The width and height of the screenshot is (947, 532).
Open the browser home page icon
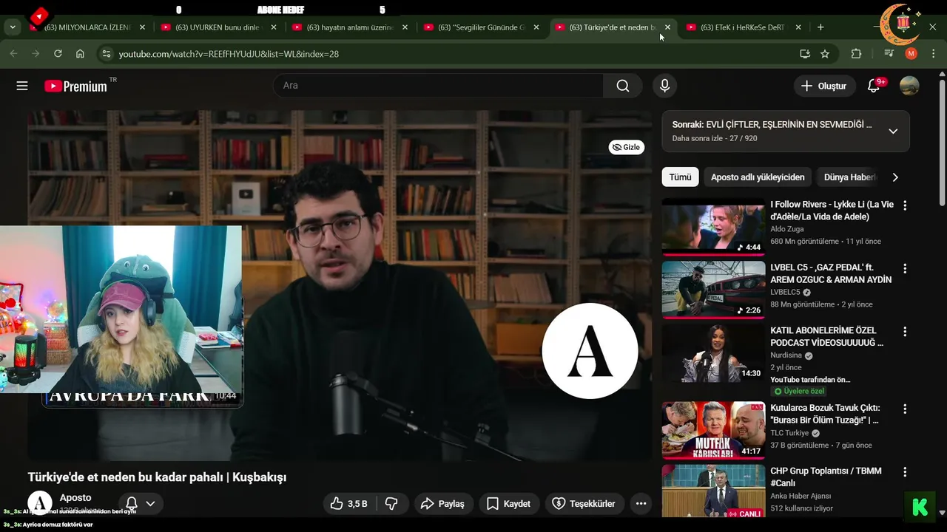(x=80, y=54)
